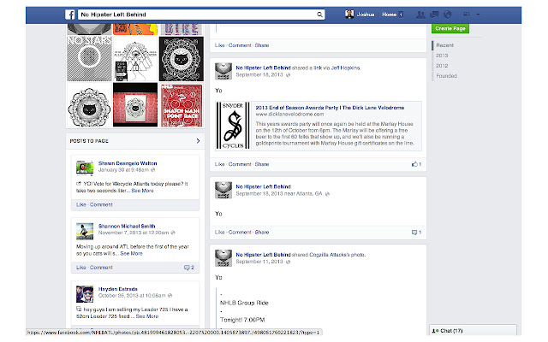The height and width of the screenshot is (342, 548).
Task: Click the thumbs-up like count on Snyder post
Action: (416, 164)
